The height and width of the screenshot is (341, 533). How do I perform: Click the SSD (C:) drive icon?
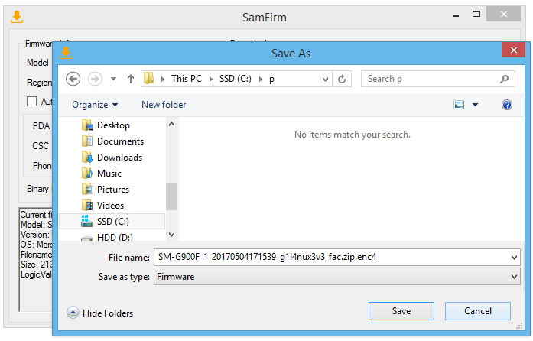tap(87, 221)
